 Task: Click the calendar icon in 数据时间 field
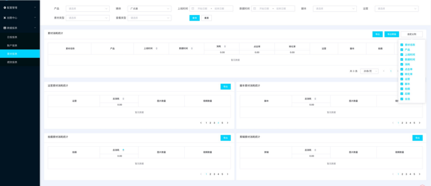tap(254, 9)
